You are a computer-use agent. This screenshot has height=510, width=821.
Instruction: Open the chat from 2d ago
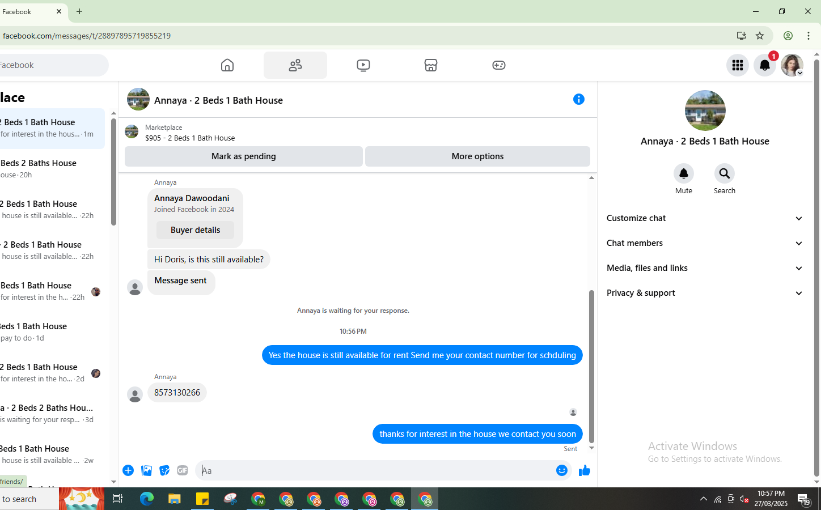click(51, 373)
